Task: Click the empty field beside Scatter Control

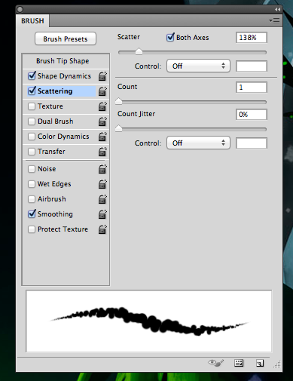Action: pyautogui.click(x=252, y=66)
